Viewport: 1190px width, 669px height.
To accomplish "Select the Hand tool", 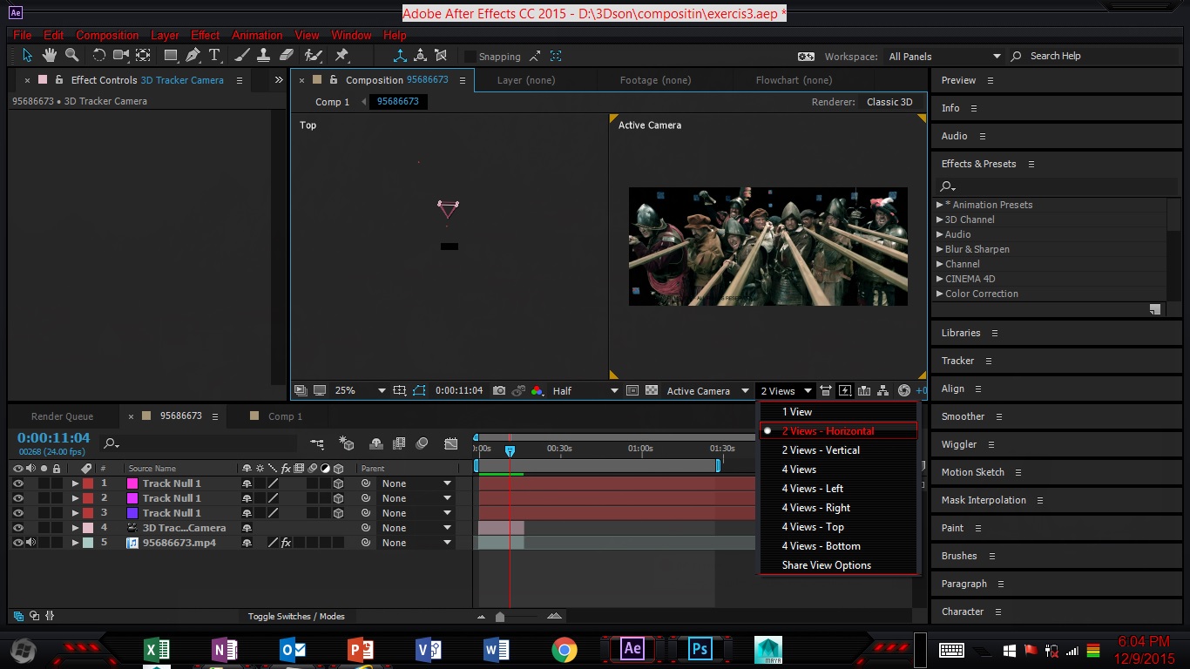I will click(50, 55).
